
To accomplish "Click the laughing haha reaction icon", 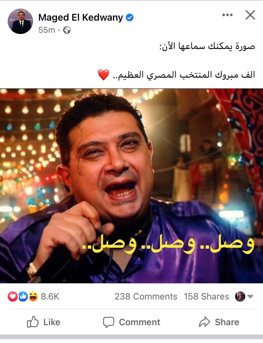I will tap(33, 296).
